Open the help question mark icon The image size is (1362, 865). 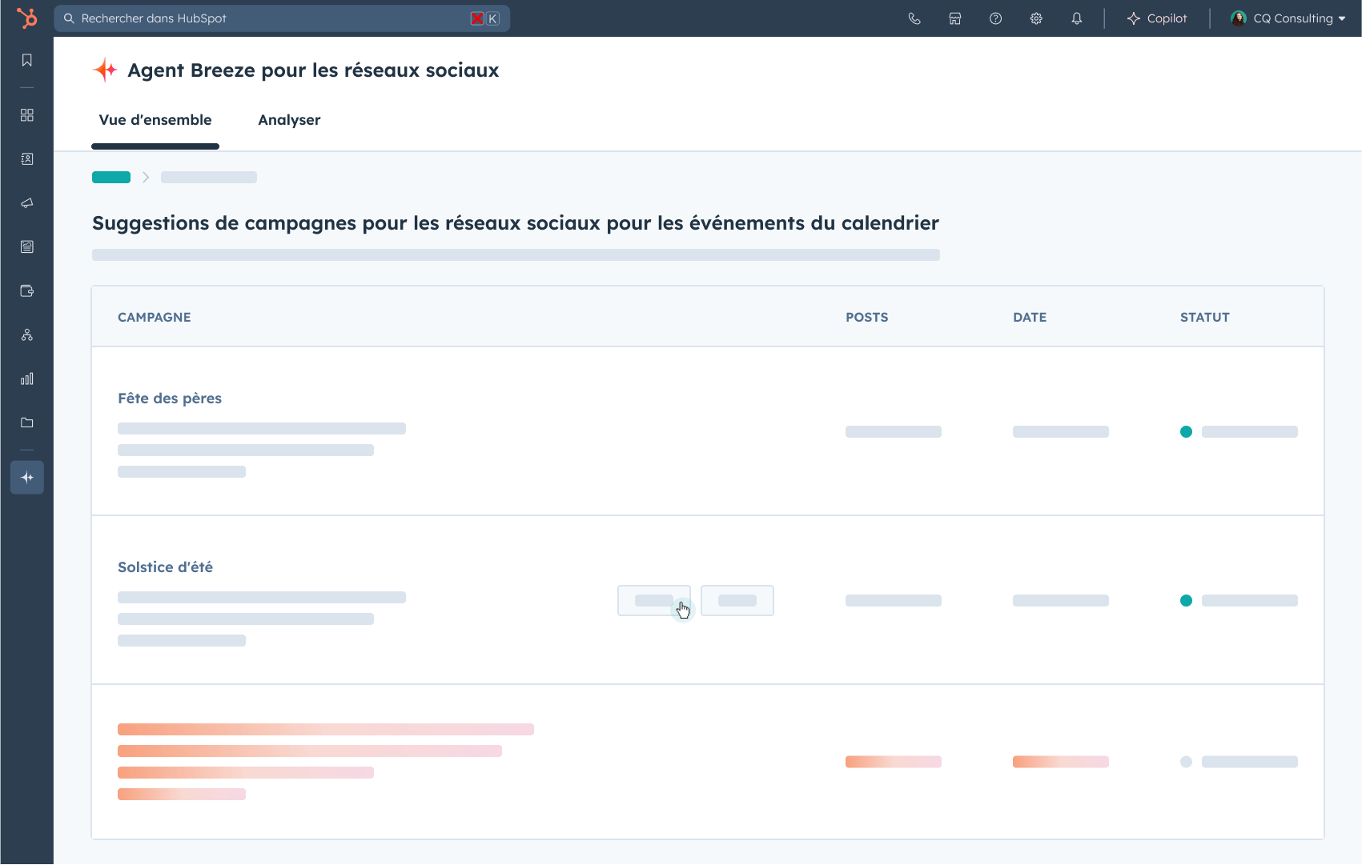(995, 18)
